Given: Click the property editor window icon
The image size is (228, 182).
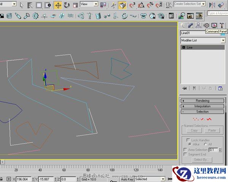Looking at the screenshot, I should [171, 16].
